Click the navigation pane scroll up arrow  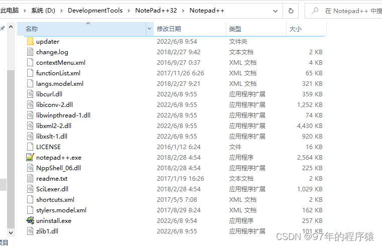(11, 27)
